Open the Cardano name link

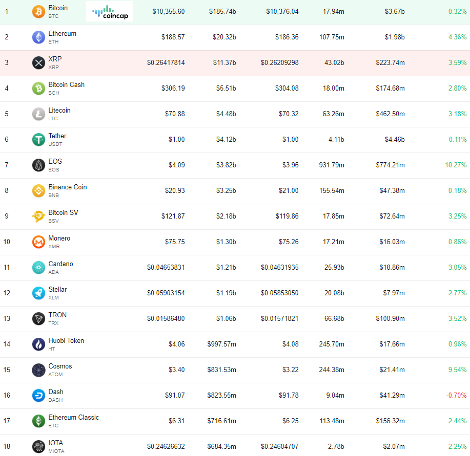coord(61,264)
